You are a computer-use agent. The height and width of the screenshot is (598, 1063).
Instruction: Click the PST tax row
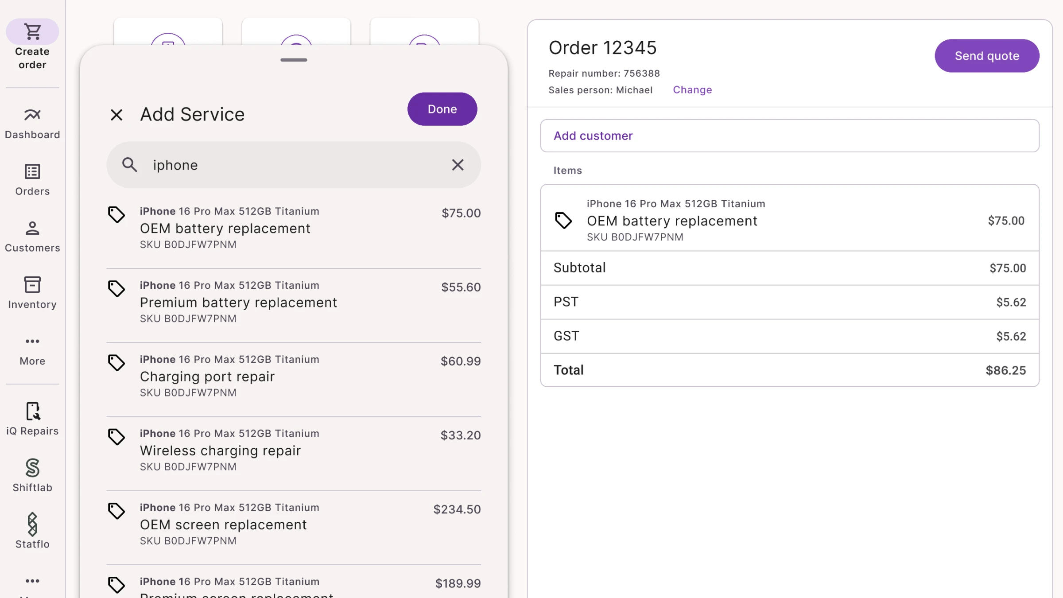point(789,302)
